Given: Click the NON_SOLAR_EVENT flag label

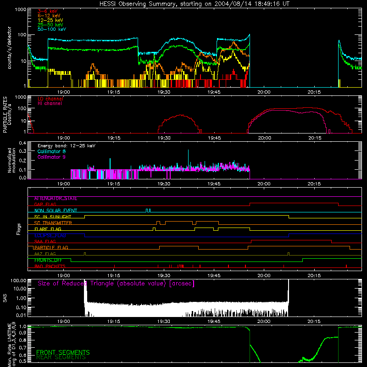Looking at the screenshot, I should click(56, 211).
